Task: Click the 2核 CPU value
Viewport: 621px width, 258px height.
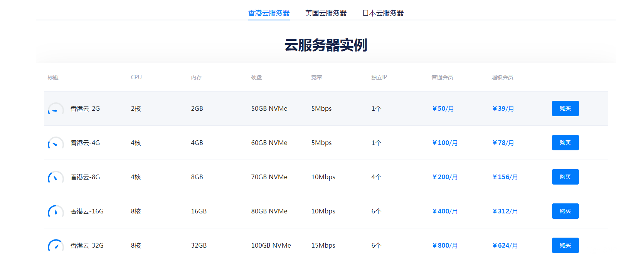Action: tap(136, 109)
